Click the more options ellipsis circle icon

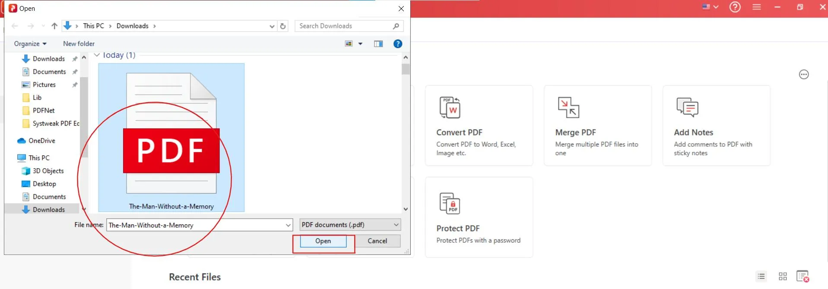click(x=803, y=75)
